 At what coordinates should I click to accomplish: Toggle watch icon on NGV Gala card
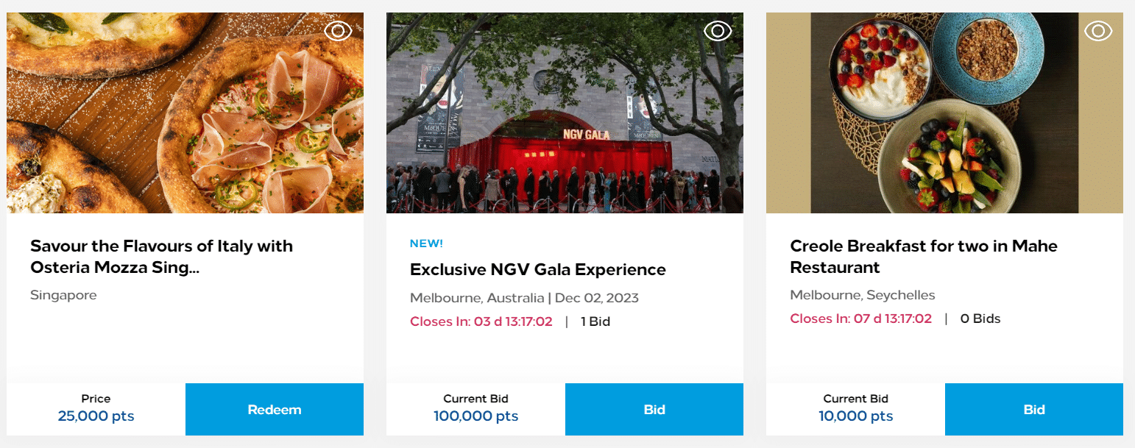point(718,31)
